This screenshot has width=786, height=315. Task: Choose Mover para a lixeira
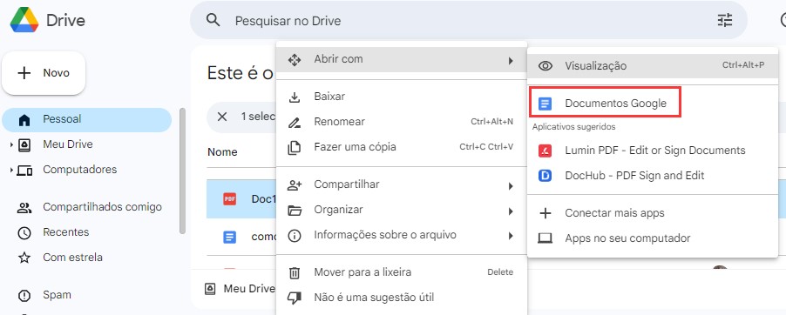click(x=402, y=272)
